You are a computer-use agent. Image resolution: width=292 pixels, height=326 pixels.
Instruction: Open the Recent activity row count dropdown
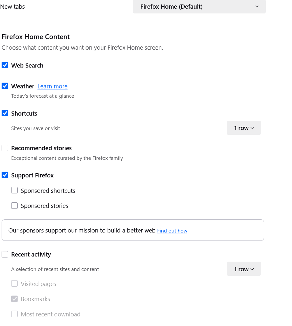(x=244, y=269)
